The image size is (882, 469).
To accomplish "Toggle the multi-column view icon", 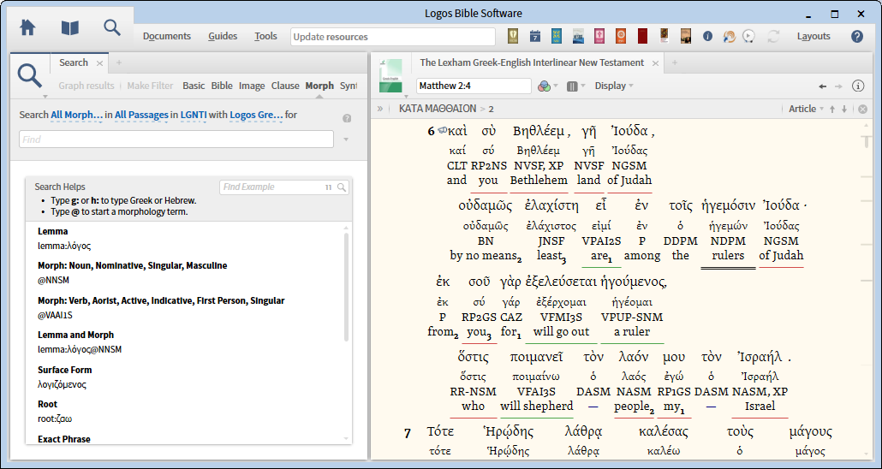I will 572,86.
